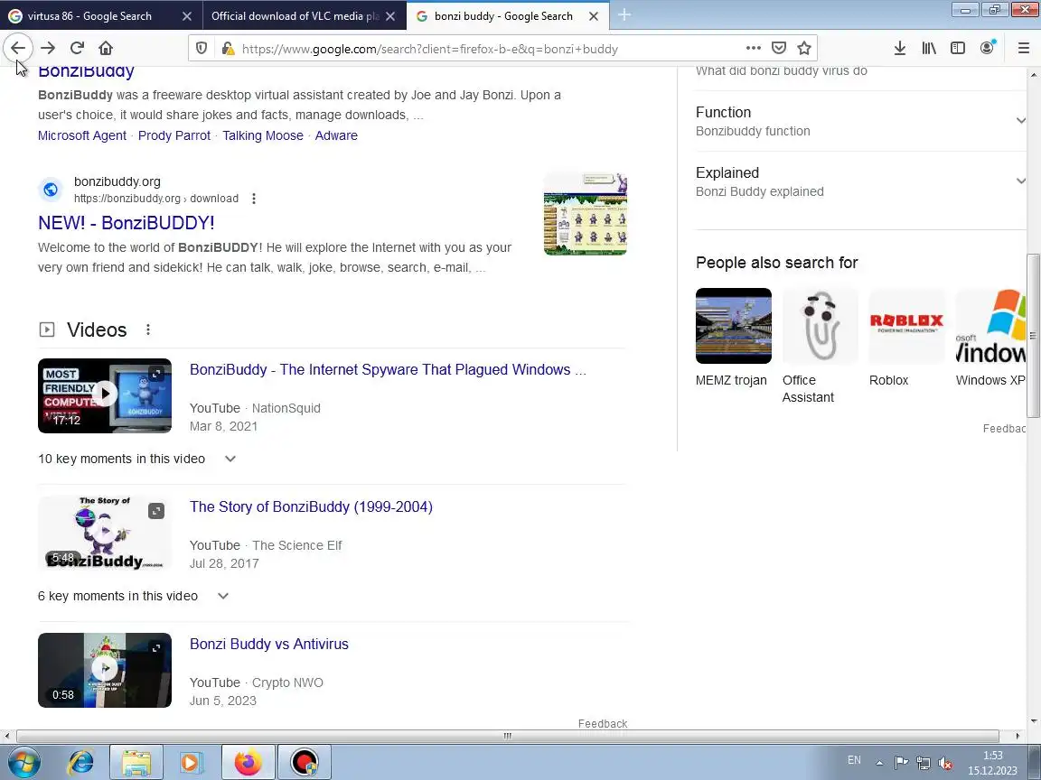Image resolution: width=1041 pixels, height=780 pixels.
Task: Close the bonzi buddy search tab
Action: pos(594,16)
